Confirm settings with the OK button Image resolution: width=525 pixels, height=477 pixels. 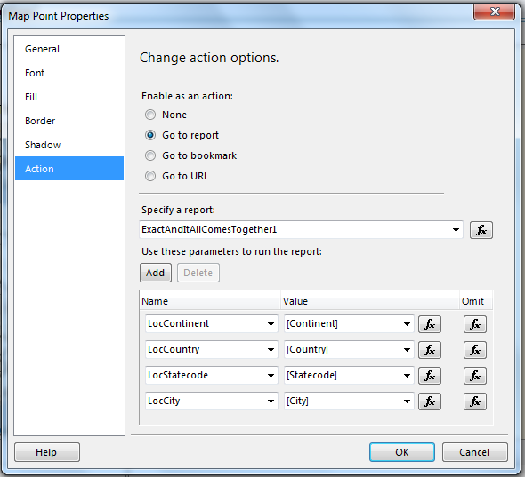402,452
